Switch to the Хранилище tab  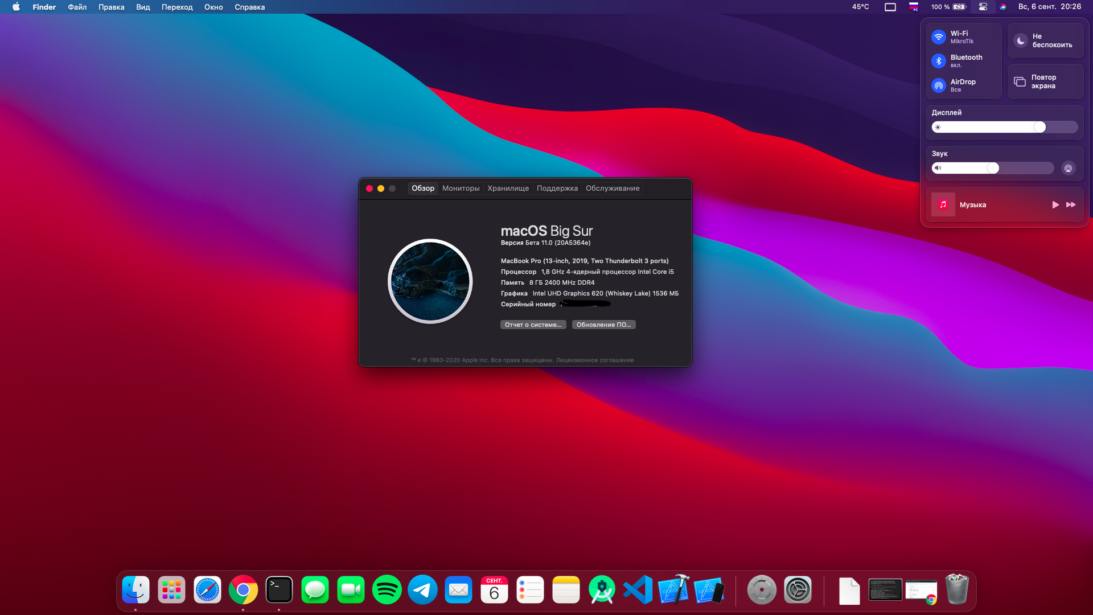pos(508,188)
